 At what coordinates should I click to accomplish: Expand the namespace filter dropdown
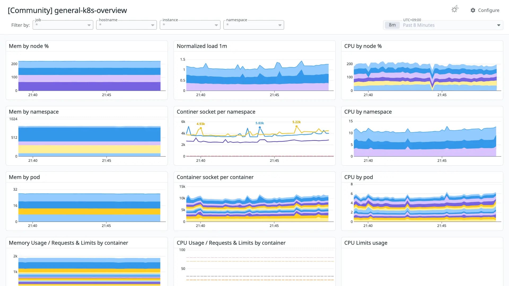point(254,25)
